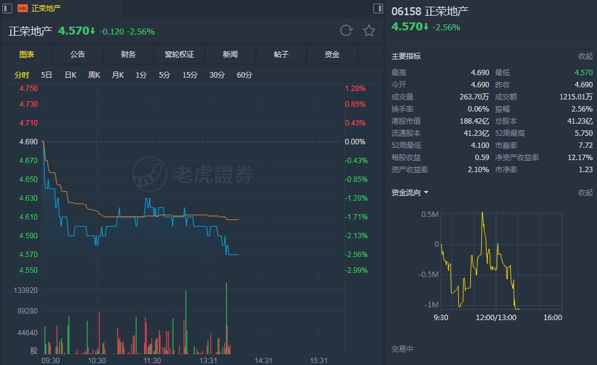Toggle the left sidebar panel icon
This screenshot has height=365, width=597.
[7, 8]
